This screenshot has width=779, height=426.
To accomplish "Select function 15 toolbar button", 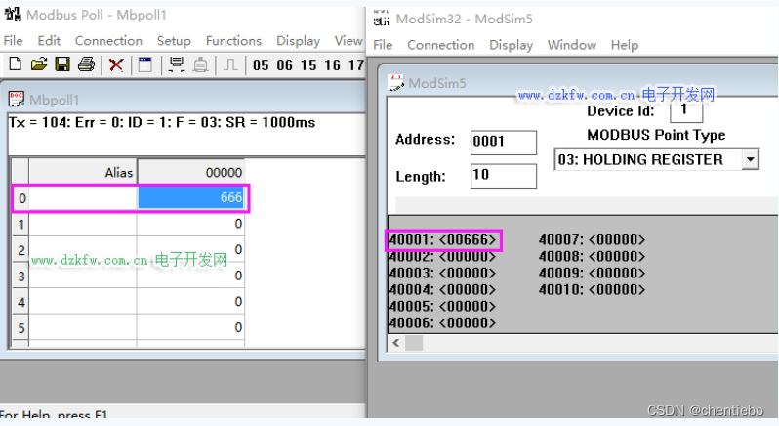I will [308, 65].
